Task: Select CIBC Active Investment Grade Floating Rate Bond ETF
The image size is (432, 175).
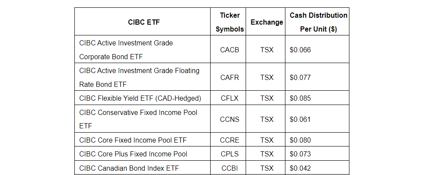Action: [139, 77]
